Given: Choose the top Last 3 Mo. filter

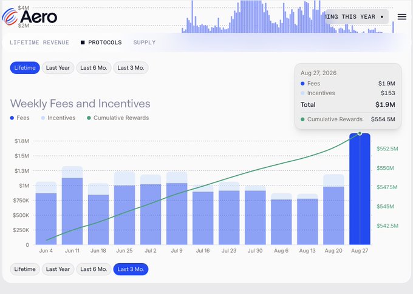Looking at the screenshot, I should coord(131,68).
